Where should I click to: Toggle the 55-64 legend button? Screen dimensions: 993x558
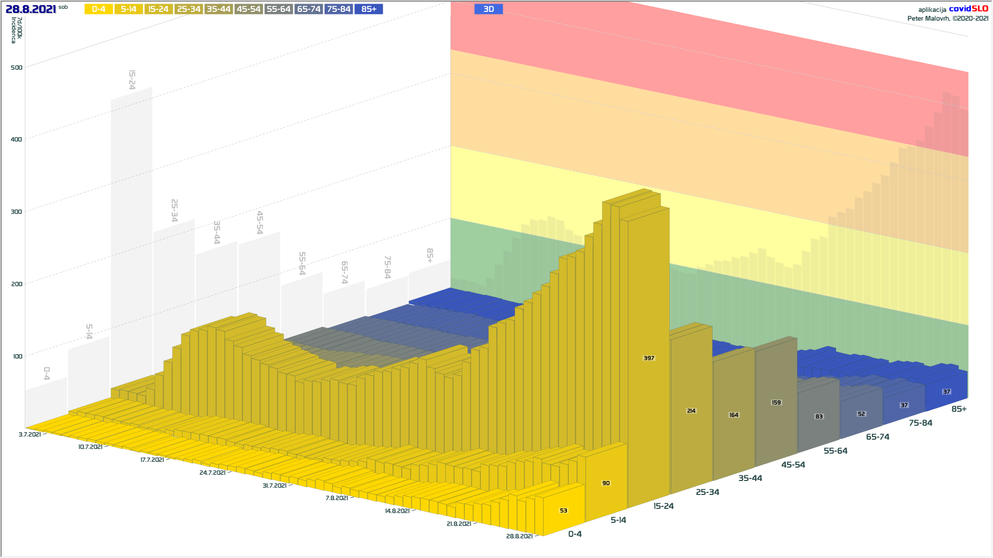[278, 9]
